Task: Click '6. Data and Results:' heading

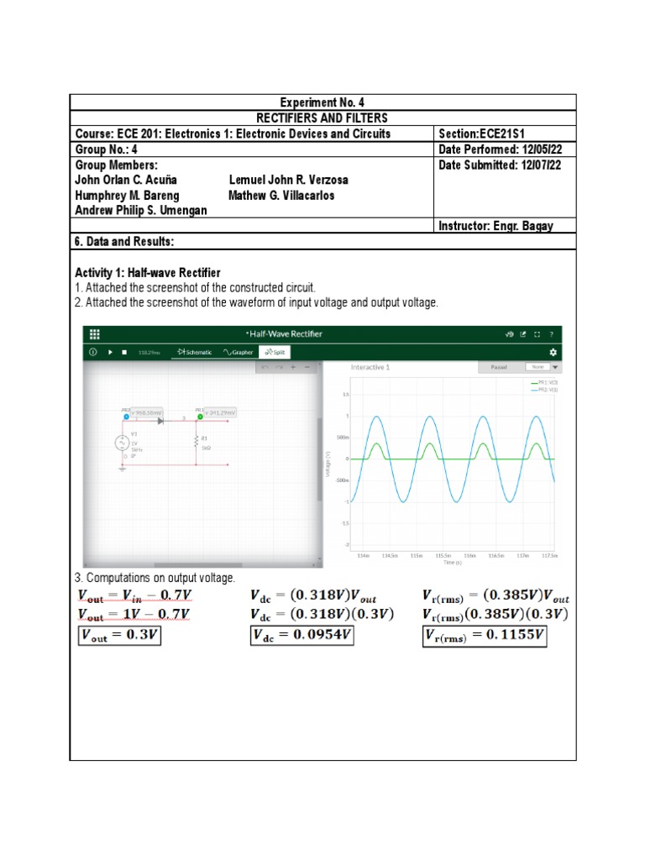Action: coord(124,241)
